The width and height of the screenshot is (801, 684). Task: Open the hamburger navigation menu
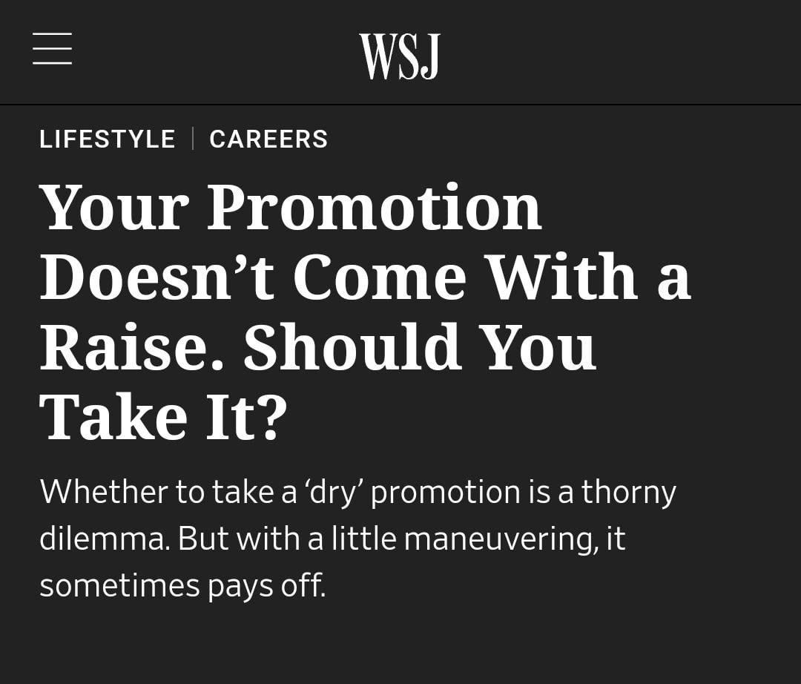tap(53, 49)
